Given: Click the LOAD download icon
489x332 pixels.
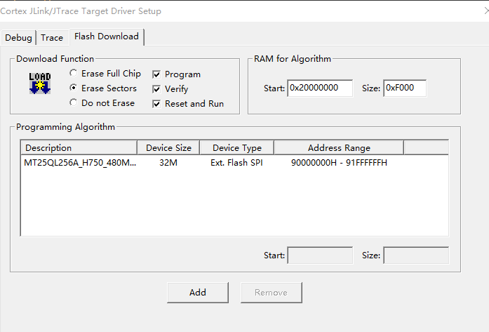Looking at the screenshot, I should (39, 83).
